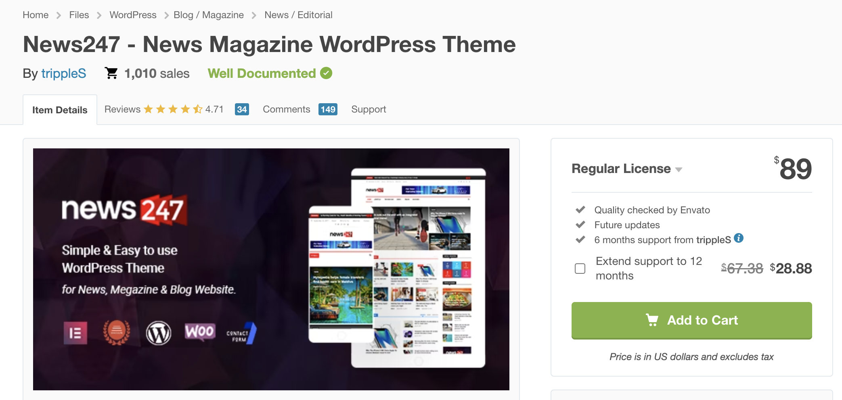Open the WordPress breadcrumb link
This screenshot has height=400, width=842.
point(133,15)
